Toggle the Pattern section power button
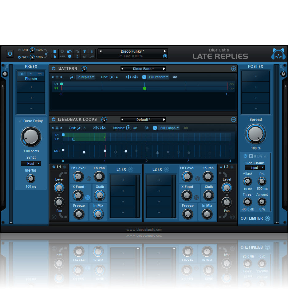The height and width of the screenshot is (289, 288). [54, 69]
